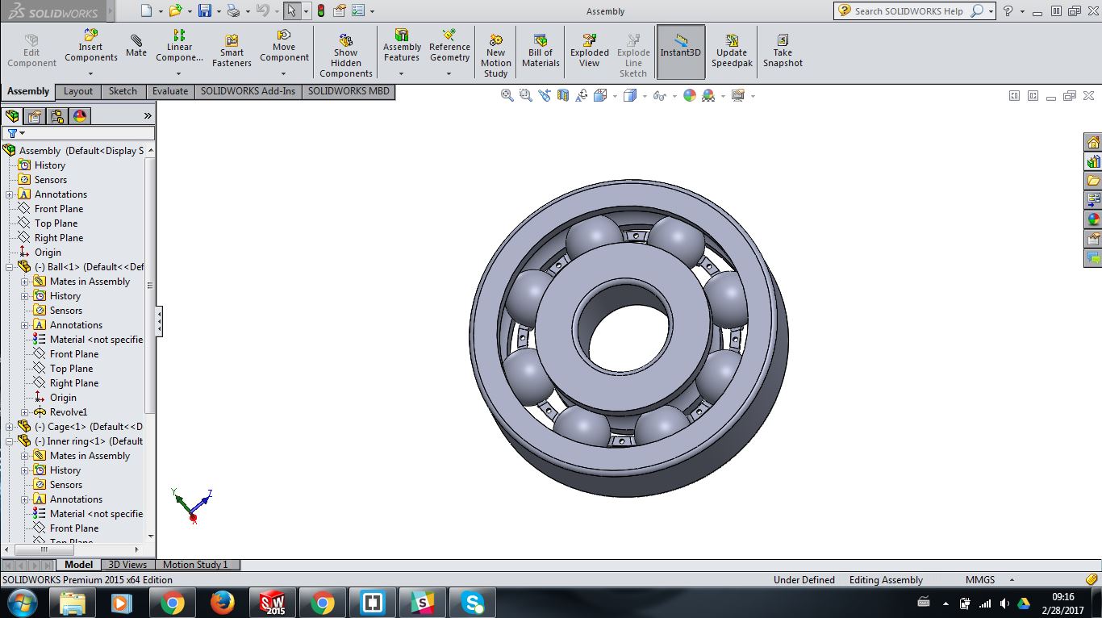The image size is (1102, 618).
Task: Expand Revolve1 feature in the tree
Action: point(25,412)
